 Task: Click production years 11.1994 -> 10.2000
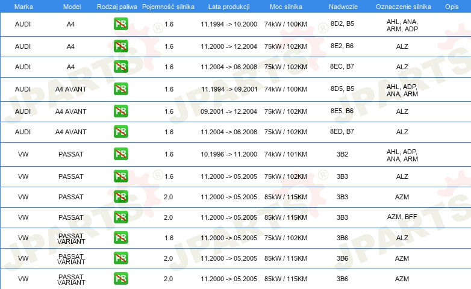point(229,24)
